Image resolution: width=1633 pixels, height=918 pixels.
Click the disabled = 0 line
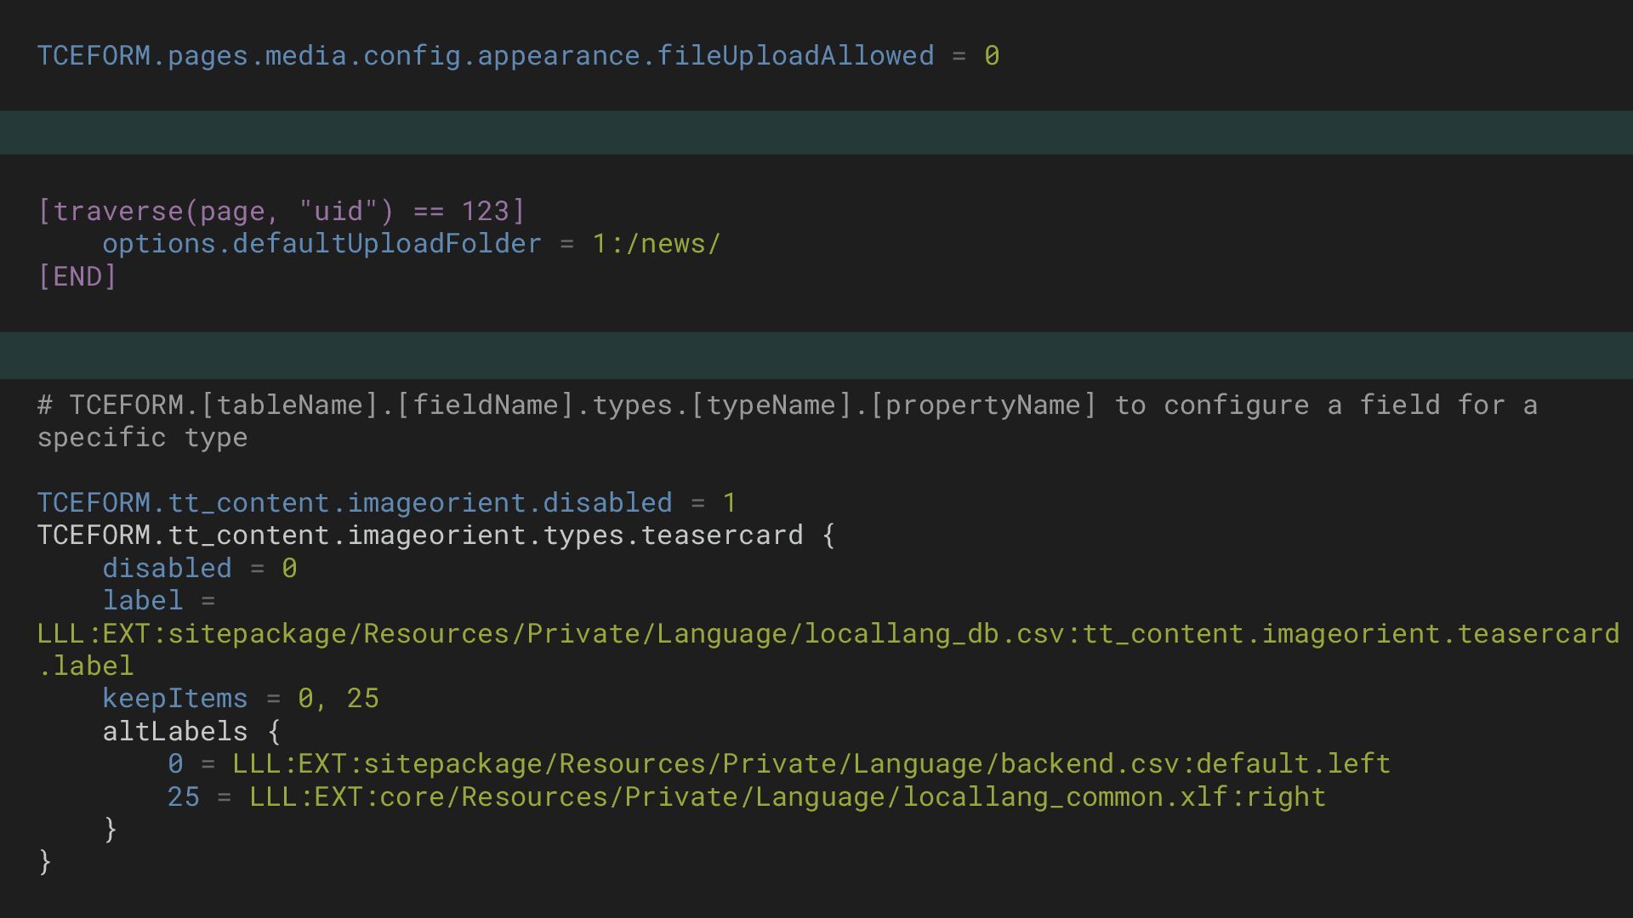point(199,568)
